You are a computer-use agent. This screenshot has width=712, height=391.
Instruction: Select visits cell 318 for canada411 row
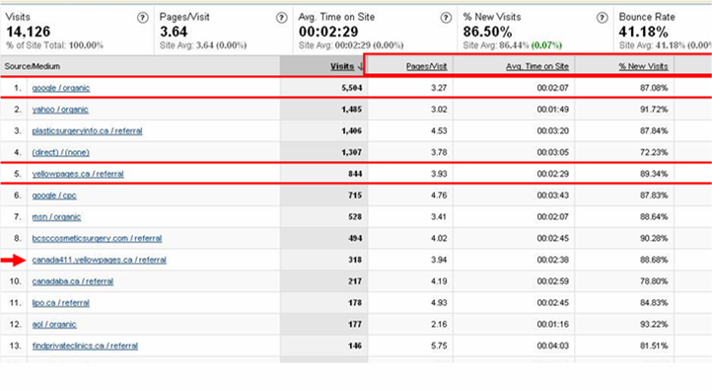tap(355, 260)
